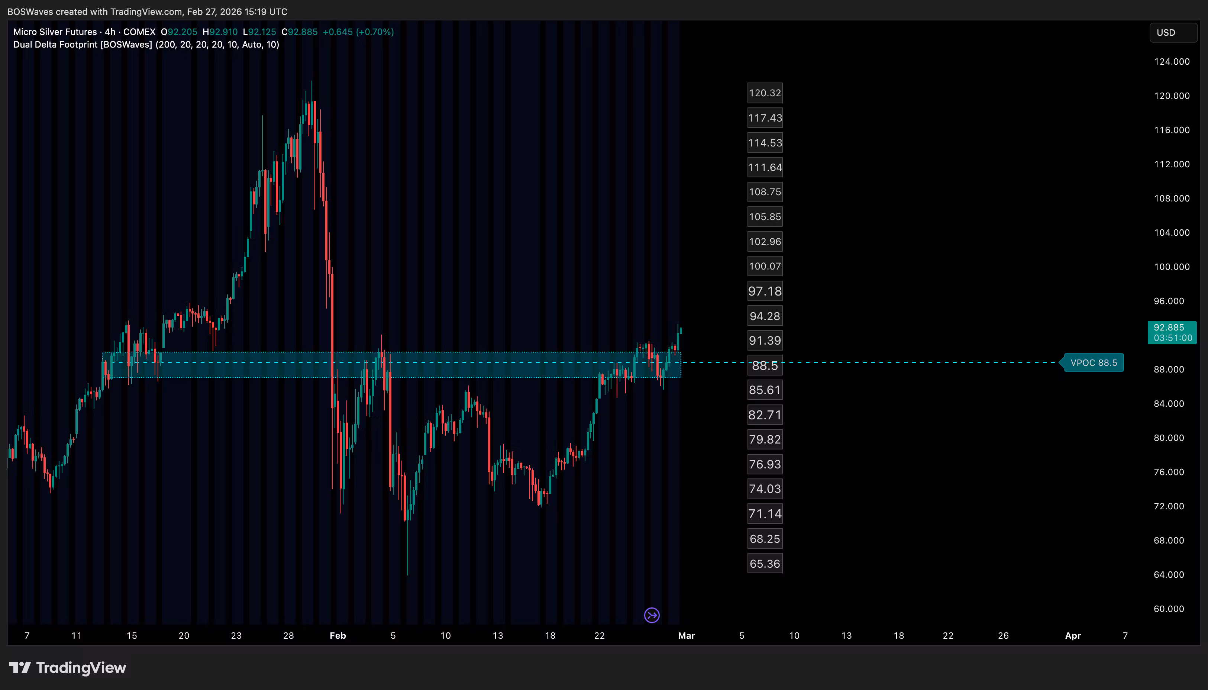Image resolution: width=1208 pixels, height=690 pixels.
Task: Click the Feb label on time axis
Action: pos(338,635)
